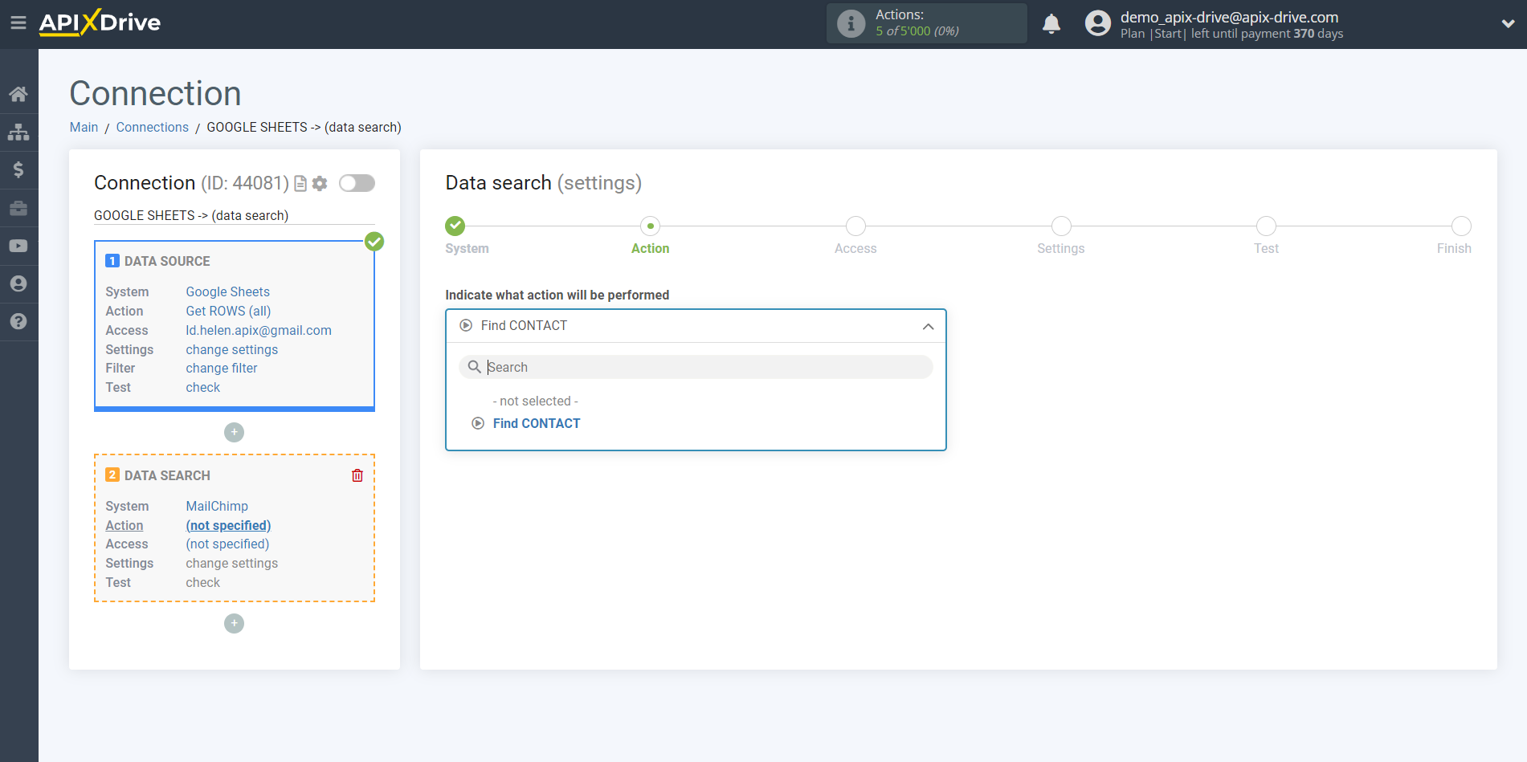1527x762 pixels.
Task: Focus the Search field in the dropdown
Action: (x=696, y=367)
